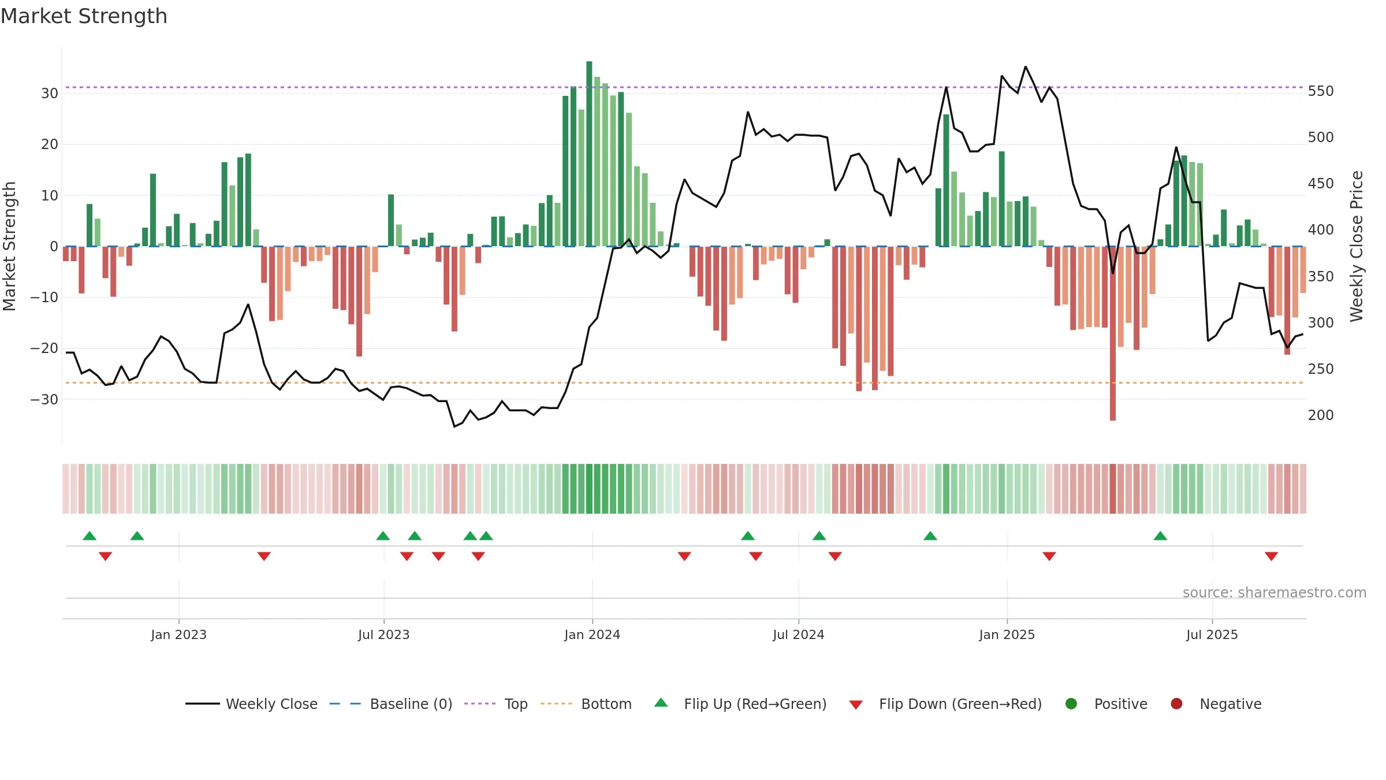The width and height of the screenshot is (1386, 780).
Task: Click the 400 tick on the right price axis
Action: click(1321, 229)
